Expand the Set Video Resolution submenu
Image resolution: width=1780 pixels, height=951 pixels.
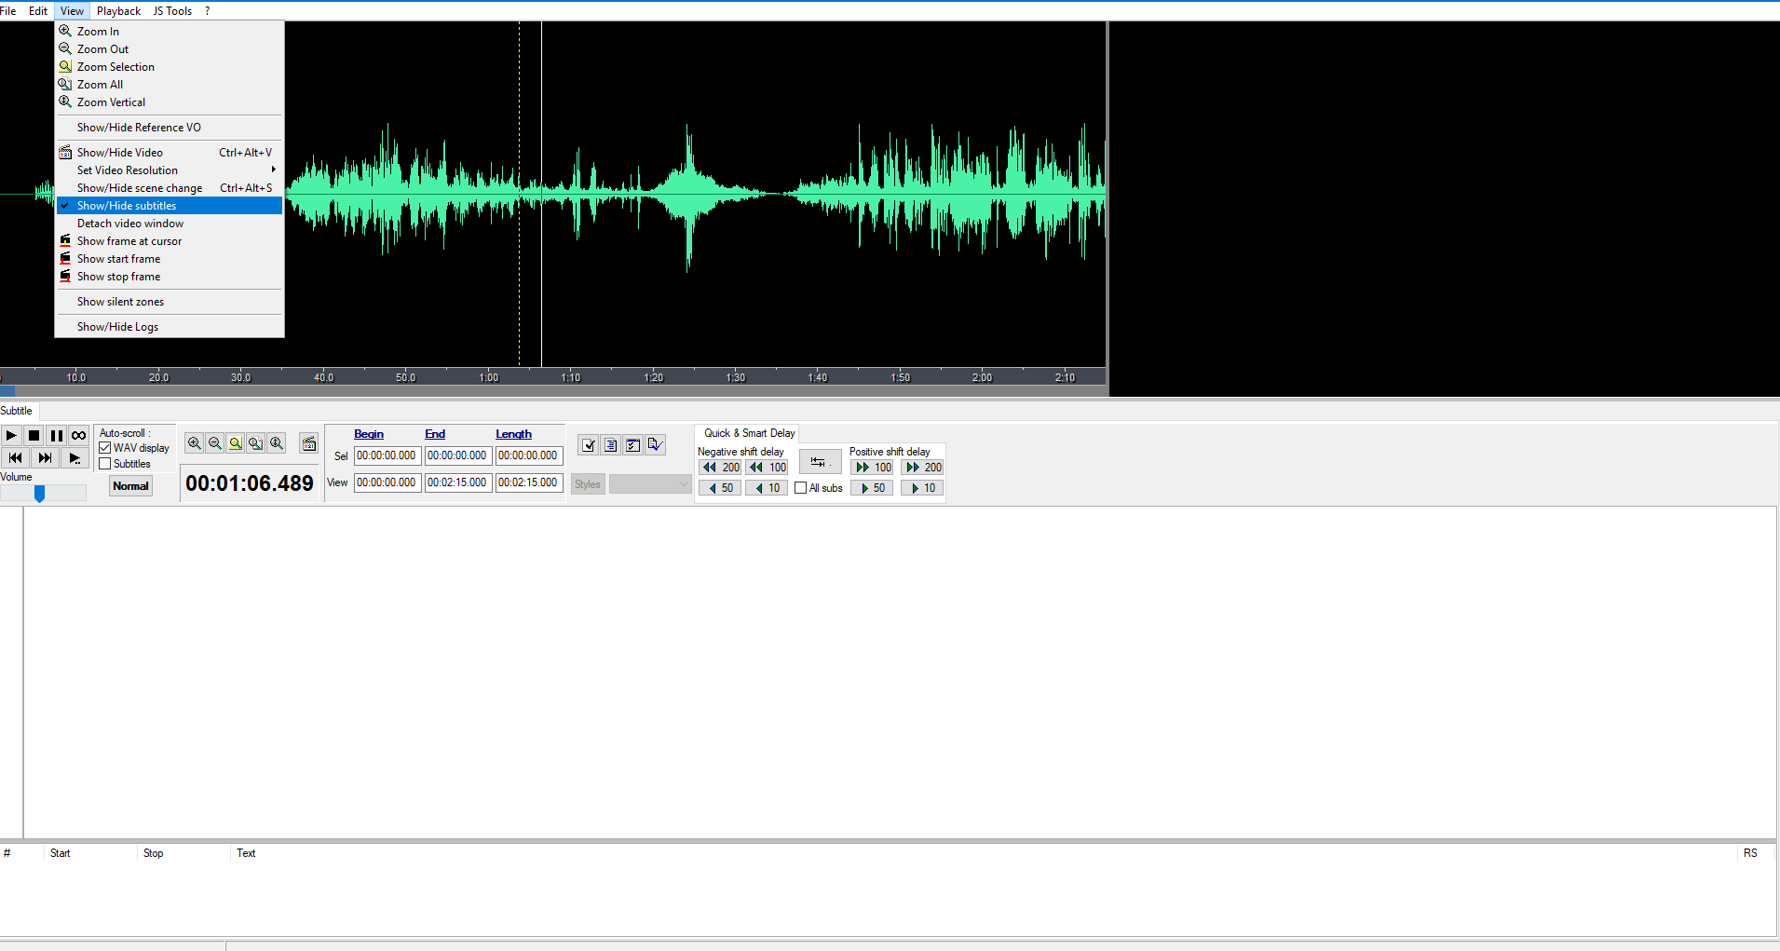tap(170, 170)
